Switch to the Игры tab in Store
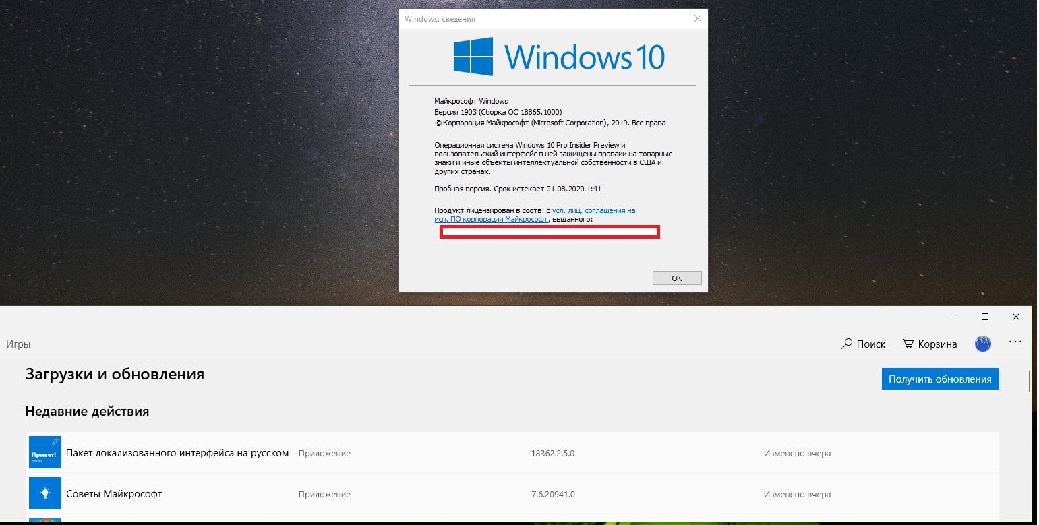 pyautogui.click(x=18, y=344)
